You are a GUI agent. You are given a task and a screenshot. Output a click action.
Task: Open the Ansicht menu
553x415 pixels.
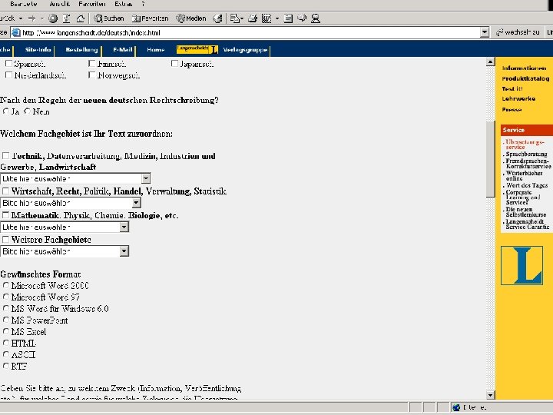(x=60, y=4)
